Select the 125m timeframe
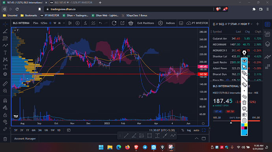 [x=44, y=23]
